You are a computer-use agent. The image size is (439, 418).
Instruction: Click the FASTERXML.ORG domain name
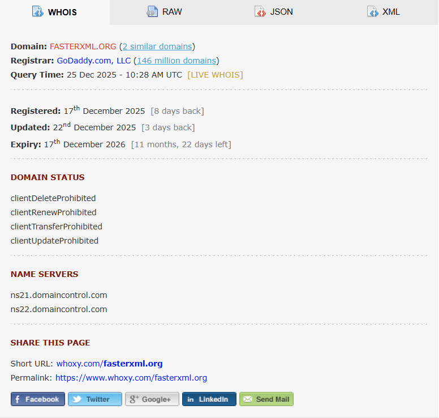point(83,46)
